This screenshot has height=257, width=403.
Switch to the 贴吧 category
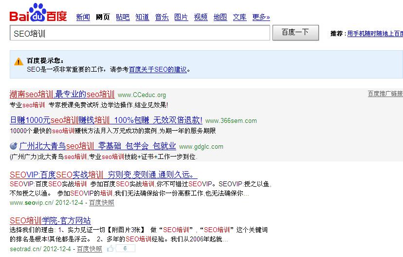point(123,17)
